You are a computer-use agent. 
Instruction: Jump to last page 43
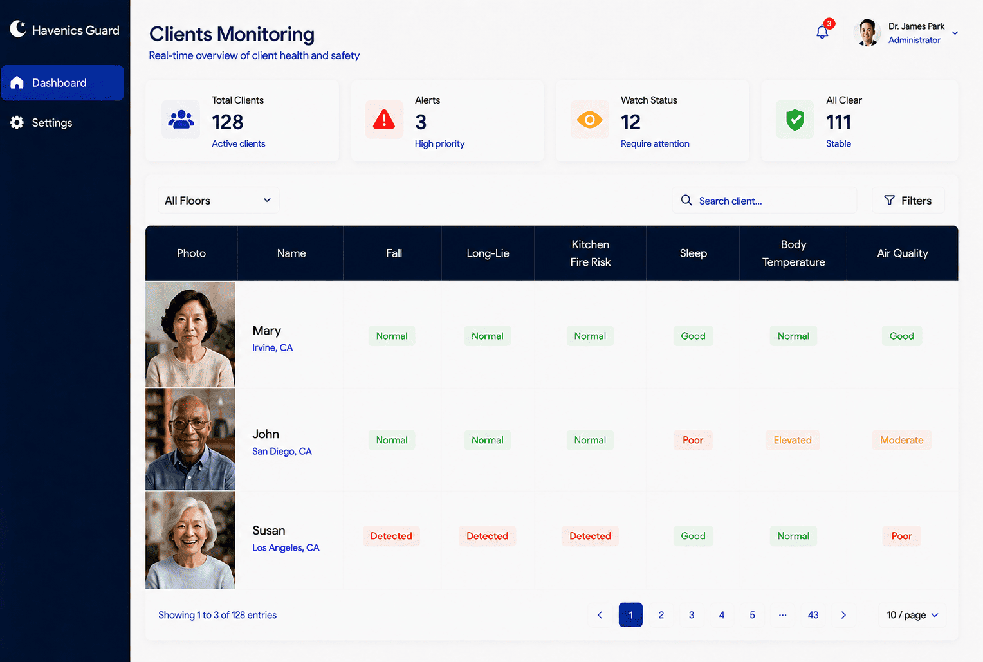[x=813, y=615]
